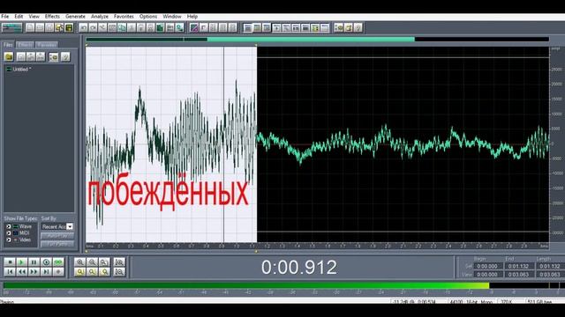565x317 pixels.
Task: Jump to the beginning with the Go to Start button
Action: point(10,272)
